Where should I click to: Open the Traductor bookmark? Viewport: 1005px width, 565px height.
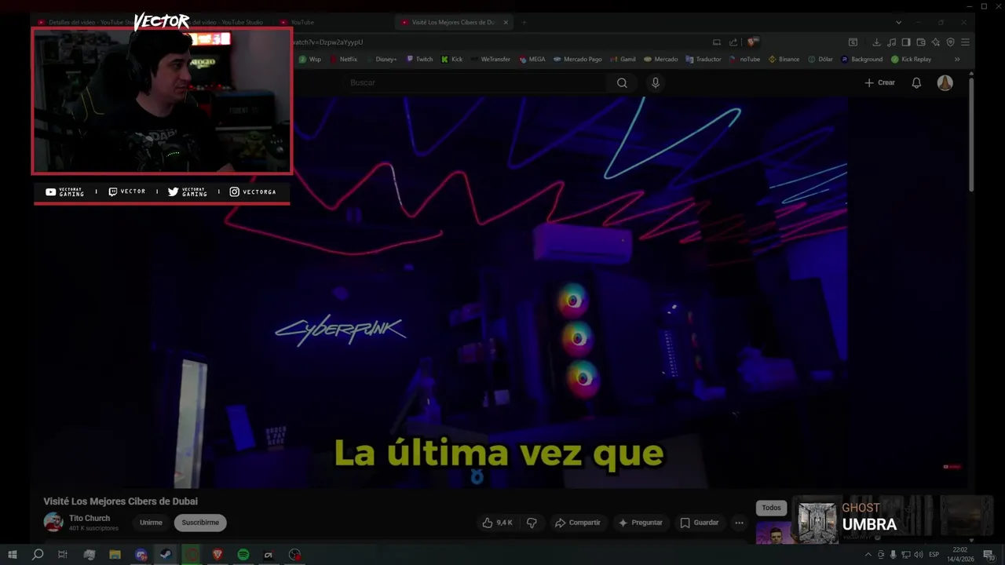coord(703,59)
